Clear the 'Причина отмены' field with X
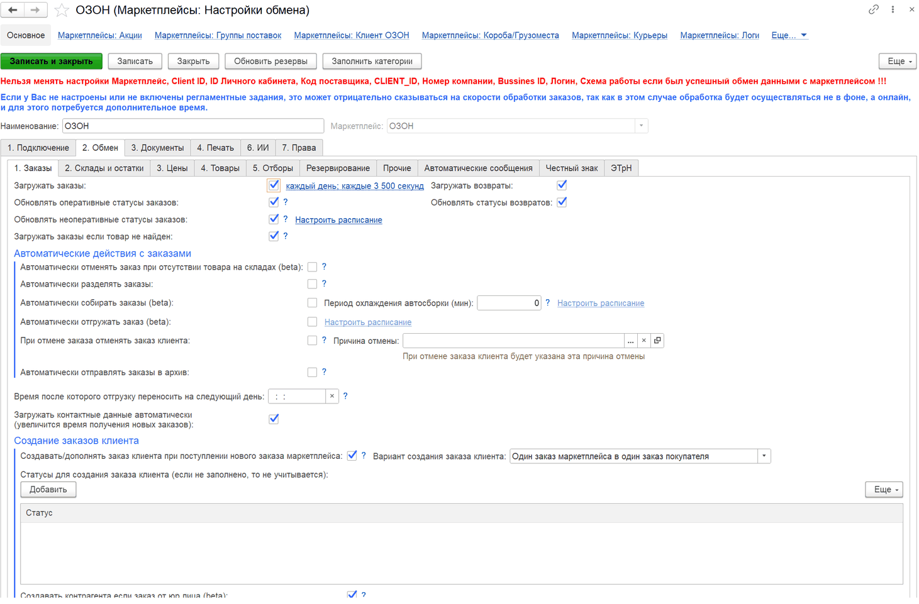Viewport: 919px width, 604px height. point(643,341)
